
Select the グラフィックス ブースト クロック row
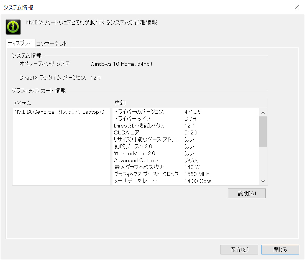tap(186, 174)
